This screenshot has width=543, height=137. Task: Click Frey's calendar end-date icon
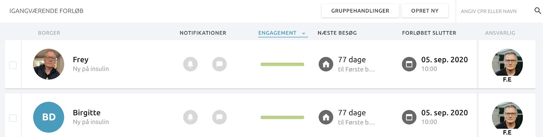pos(409,64)
